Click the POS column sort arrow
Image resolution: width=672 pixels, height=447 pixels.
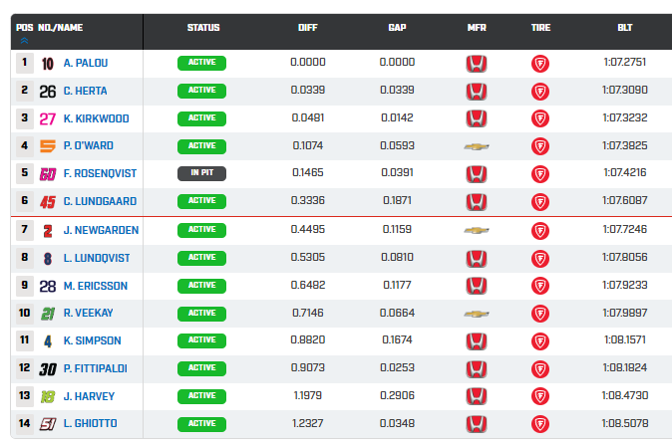click(x=24, y=41)
